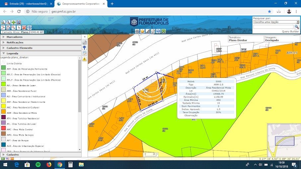Open a new browser tab
The height and width of the screenshot is (169, 301).
point(112,4)
